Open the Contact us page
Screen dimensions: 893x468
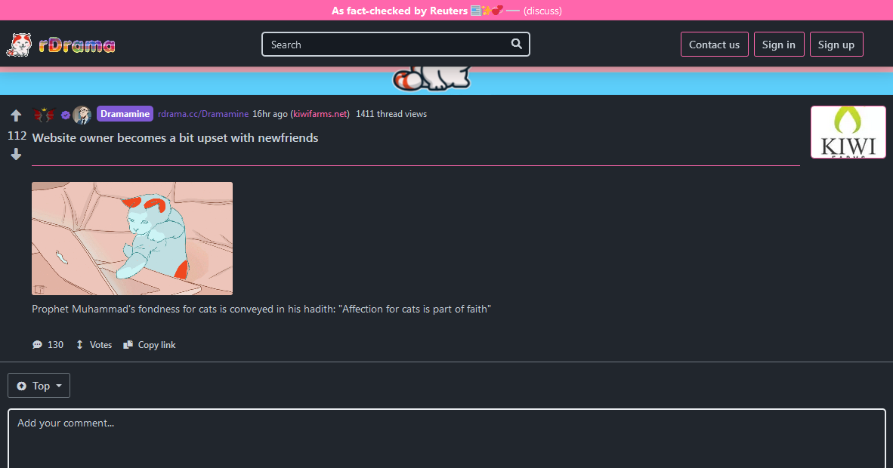pos(714,45)
